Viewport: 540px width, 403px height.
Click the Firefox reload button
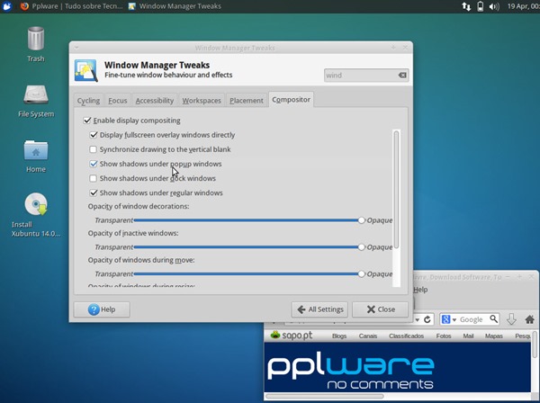point(427,319)
